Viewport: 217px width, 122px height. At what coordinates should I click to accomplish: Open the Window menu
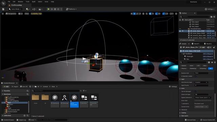coord(20,2)
